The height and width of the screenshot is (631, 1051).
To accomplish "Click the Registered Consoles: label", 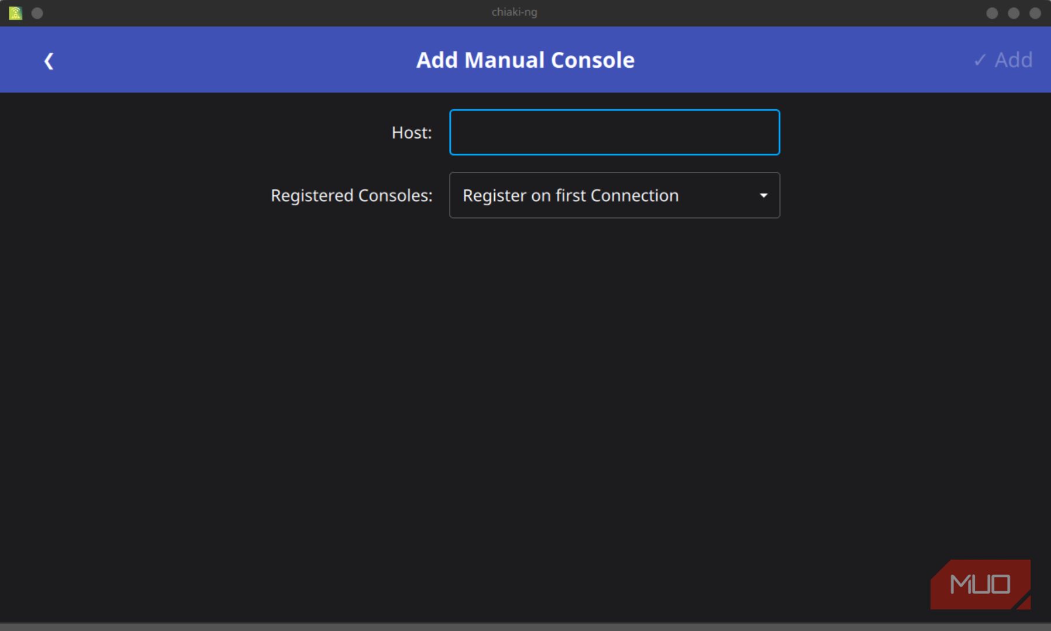I will pyautogui.click(x=351, y=195).
